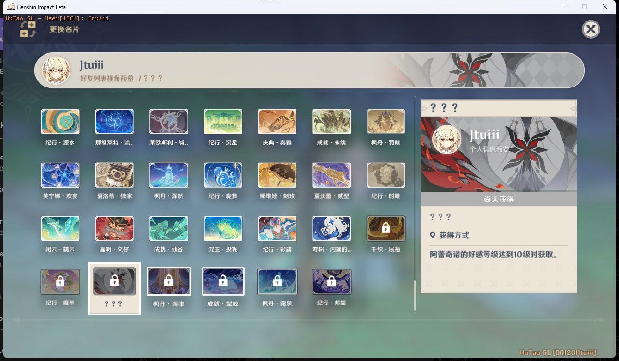619x361 pixels.
Task: Select the 专辑·闪耀的.. namecard
Action: click(x=332, y=228)
